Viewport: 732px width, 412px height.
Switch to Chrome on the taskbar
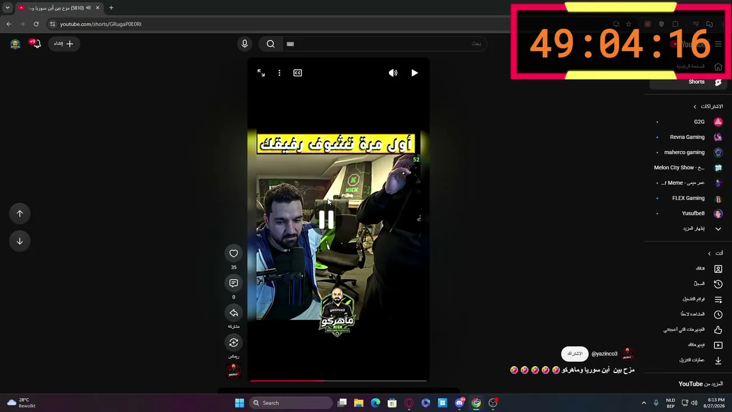[x=476, y=403]
